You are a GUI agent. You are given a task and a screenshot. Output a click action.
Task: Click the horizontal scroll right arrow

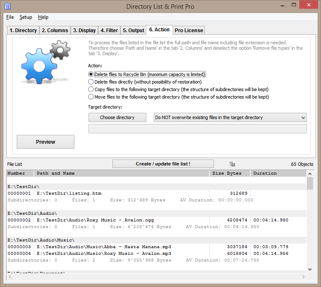pos(303,276)
